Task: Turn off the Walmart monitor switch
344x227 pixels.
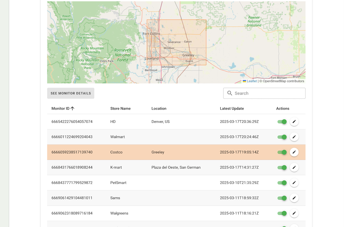Action: 282,137
